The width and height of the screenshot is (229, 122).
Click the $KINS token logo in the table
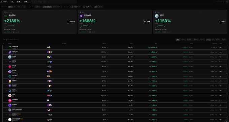[x=10, y=57]
